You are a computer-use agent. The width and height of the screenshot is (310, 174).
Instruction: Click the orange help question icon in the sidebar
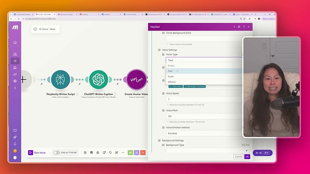15,151
